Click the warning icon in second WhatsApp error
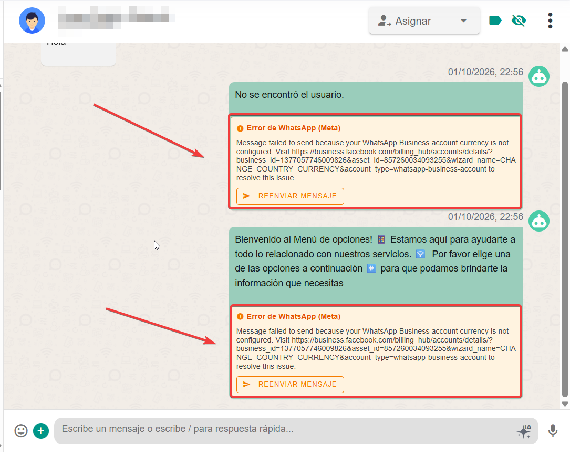This screenshot has width=570, height=452. pyautogui.click(x=240, y=317)
